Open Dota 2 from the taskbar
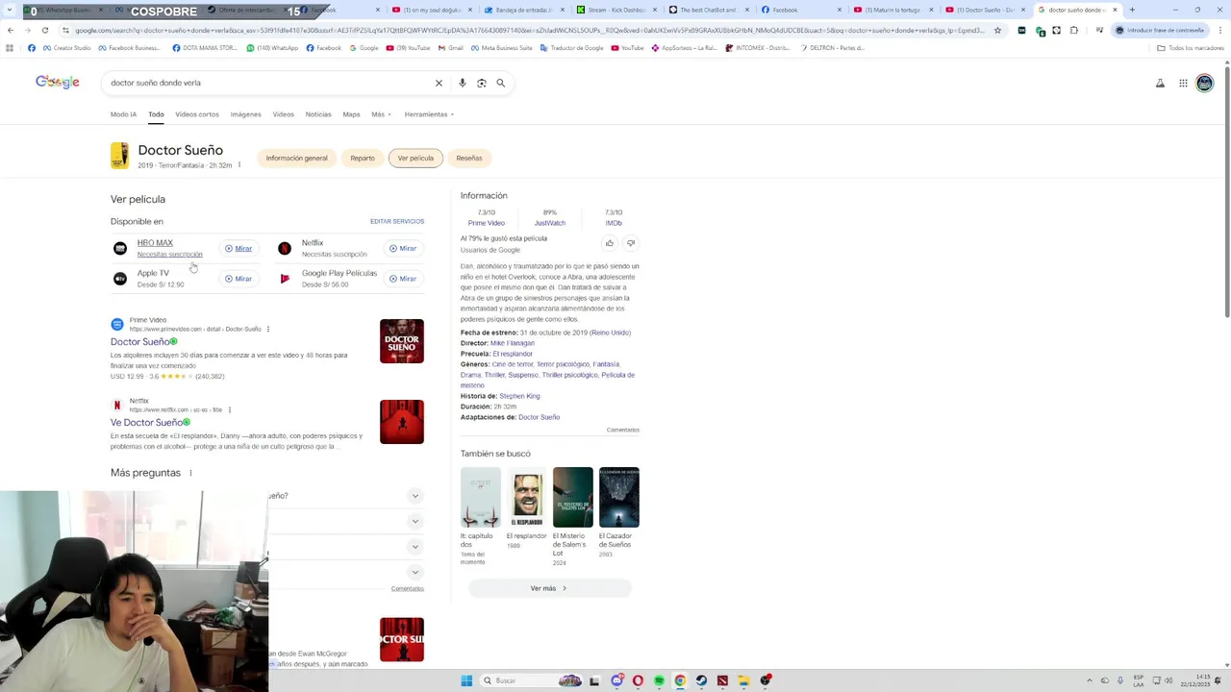Viewport: 1231px width, 692px height. pyautogui.click(x=722, y=680)
